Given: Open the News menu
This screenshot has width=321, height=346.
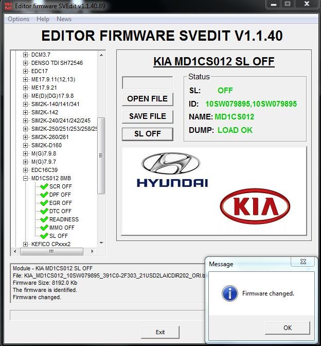Looking at the screenshot, I should (x=64, y=19).
